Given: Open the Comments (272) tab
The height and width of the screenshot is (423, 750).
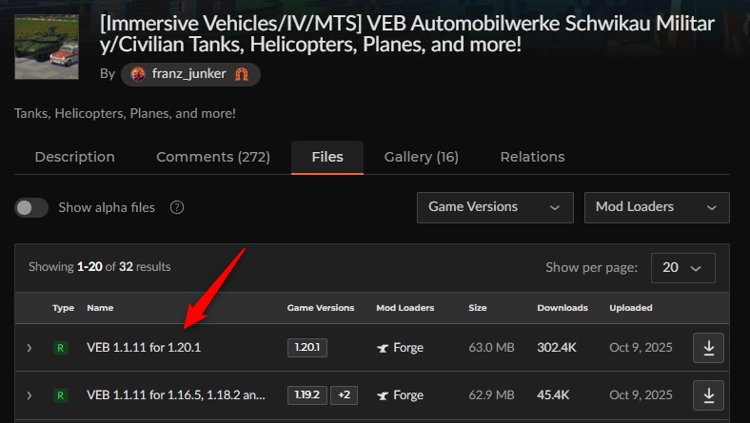Looking at the screenshot, I should [213, 157].
